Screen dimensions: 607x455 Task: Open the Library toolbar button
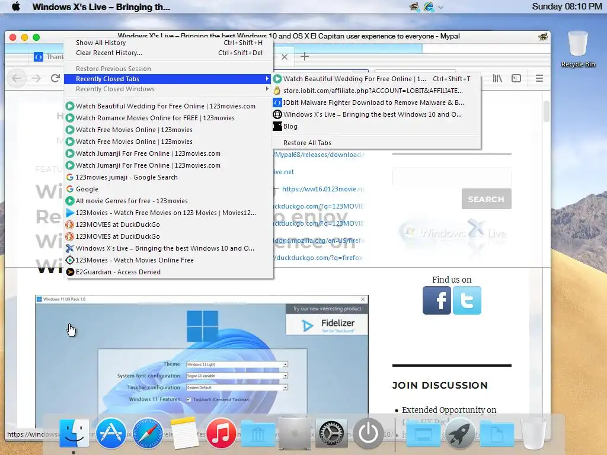tap(497, 79)
